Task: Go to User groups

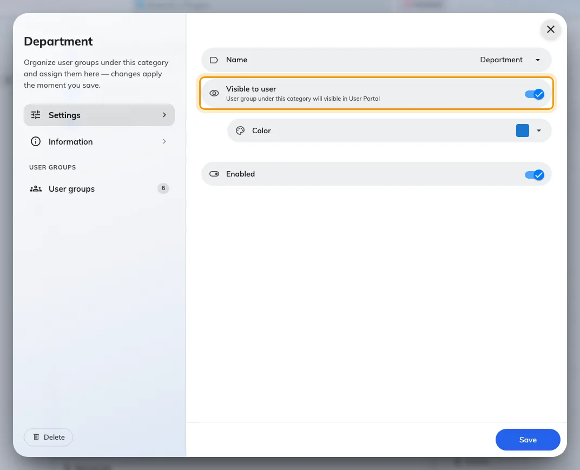Action: coord(99,189)
